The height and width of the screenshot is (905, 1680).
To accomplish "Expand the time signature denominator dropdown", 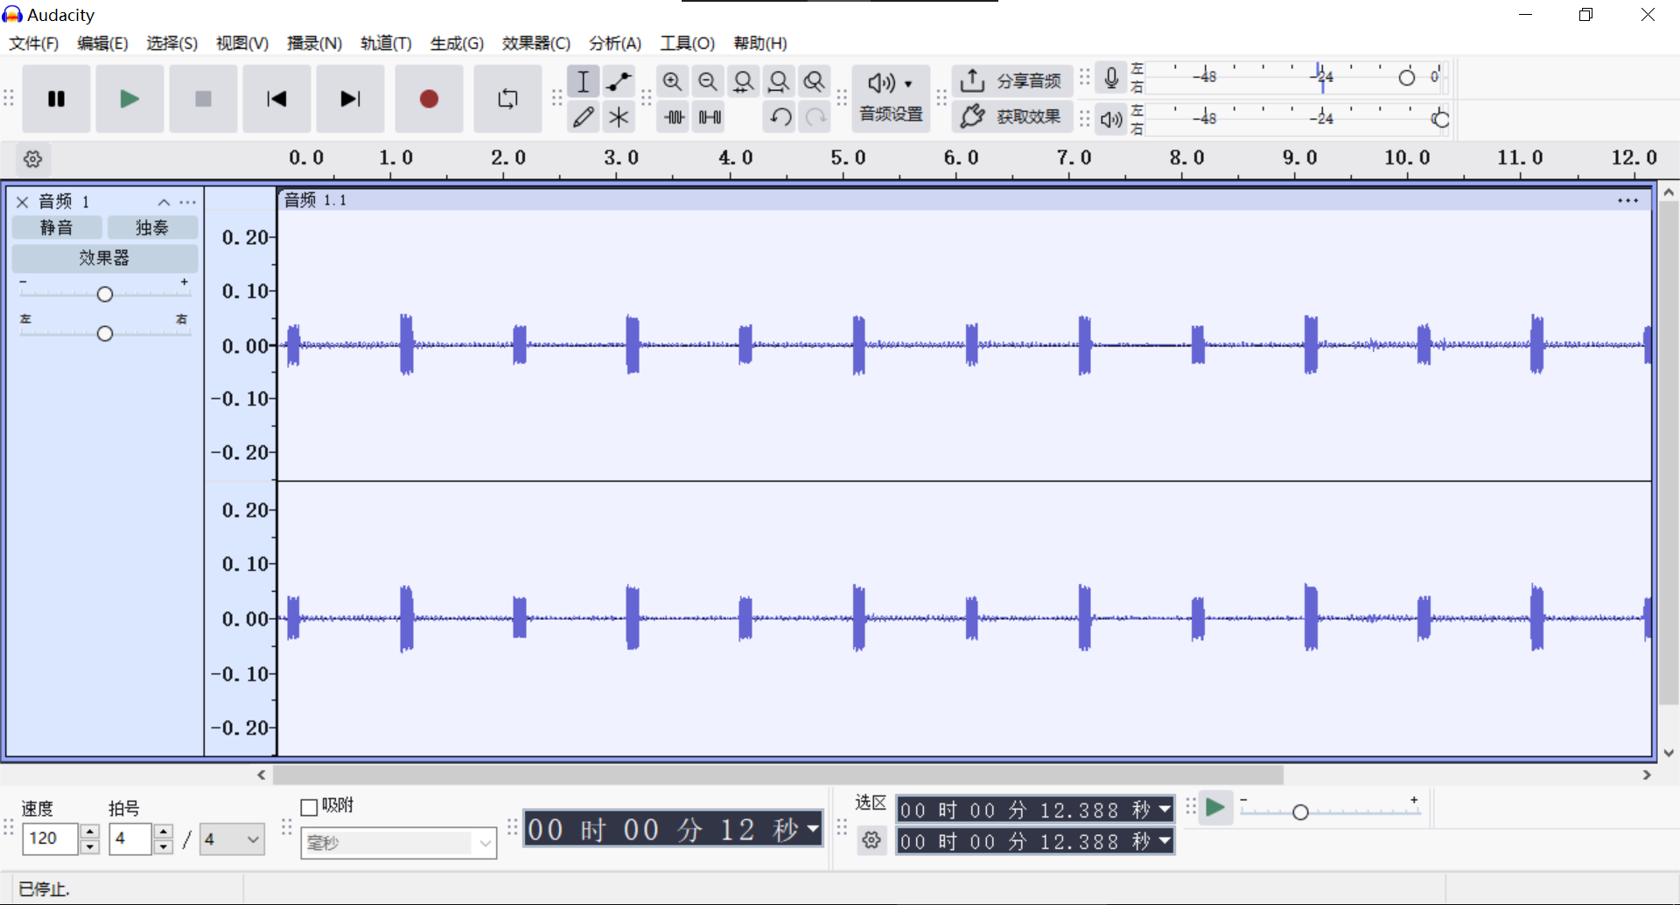I will [x=232, y=839].
